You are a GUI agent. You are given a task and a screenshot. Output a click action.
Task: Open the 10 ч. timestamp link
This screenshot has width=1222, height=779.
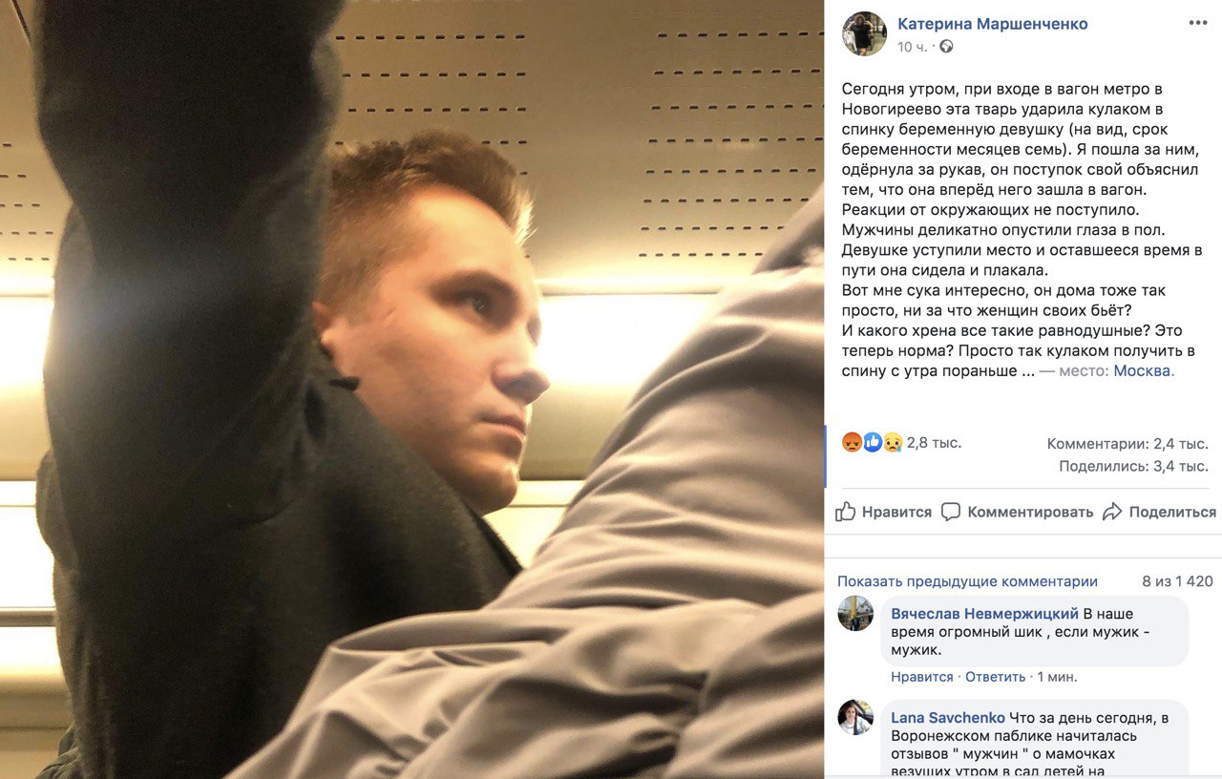(x=912, y=47)
